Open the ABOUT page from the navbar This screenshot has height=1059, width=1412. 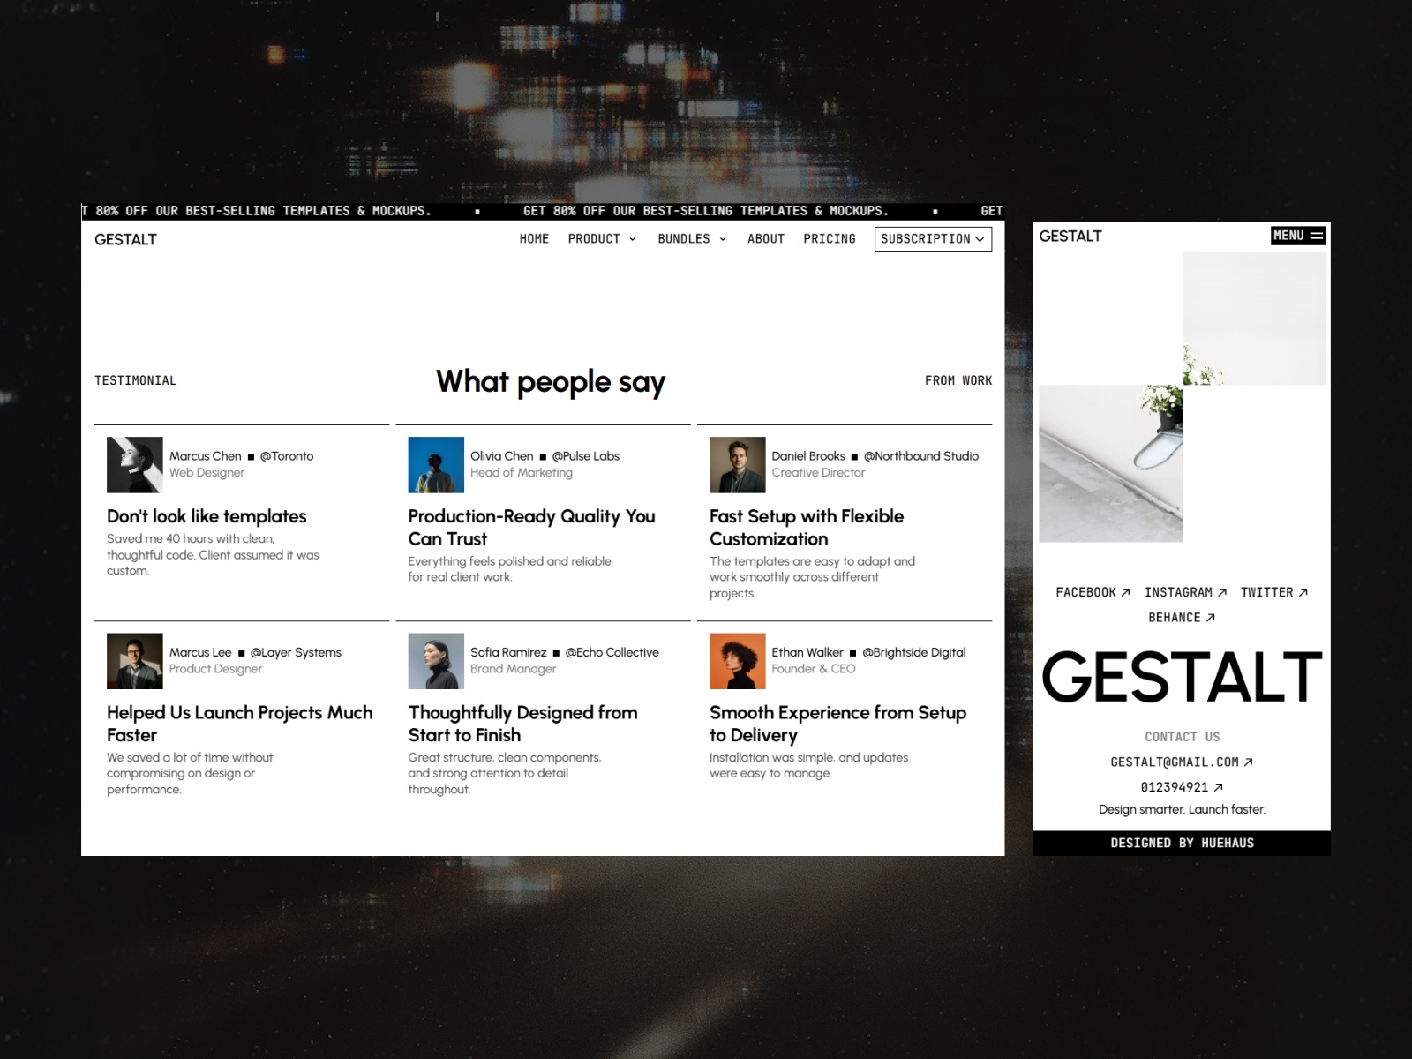(x=765, y=238)
